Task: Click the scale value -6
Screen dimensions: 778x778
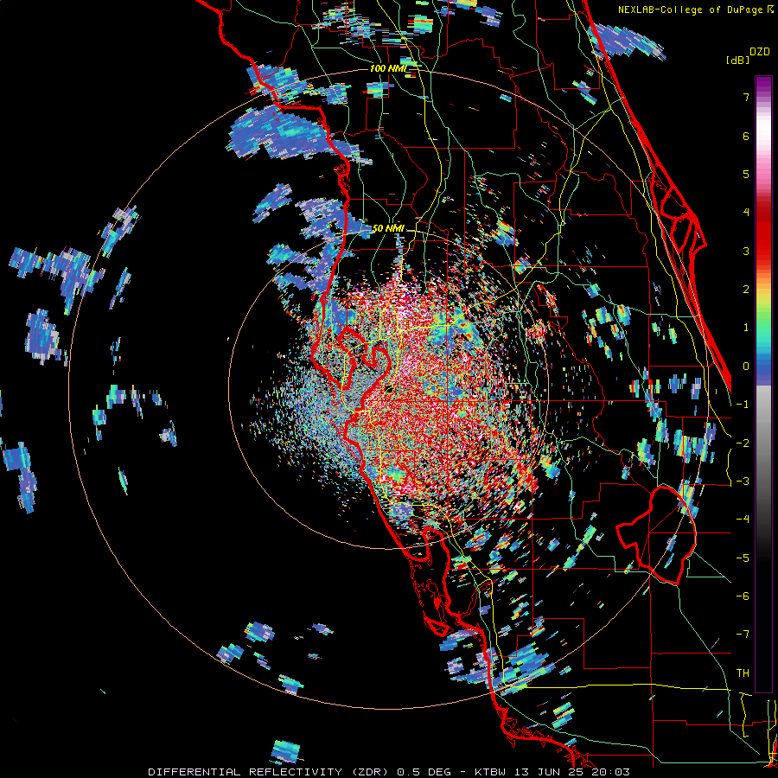Action: click(743, 596)
